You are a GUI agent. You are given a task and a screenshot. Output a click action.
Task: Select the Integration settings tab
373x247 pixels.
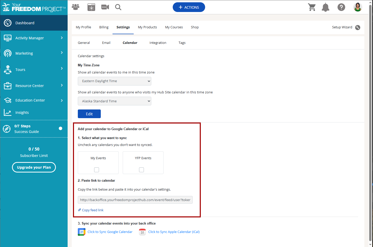point(158,43)
